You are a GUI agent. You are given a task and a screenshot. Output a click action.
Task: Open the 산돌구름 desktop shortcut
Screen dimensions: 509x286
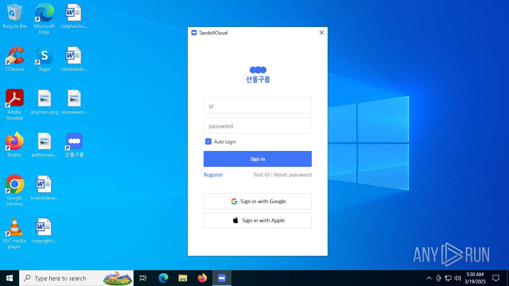[74, 145]
